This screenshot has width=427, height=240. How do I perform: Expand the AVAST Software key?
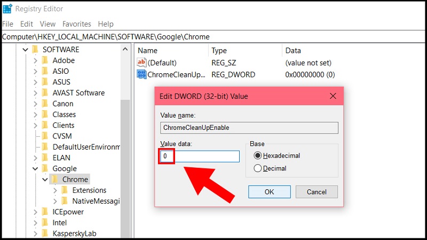(35, 92)
